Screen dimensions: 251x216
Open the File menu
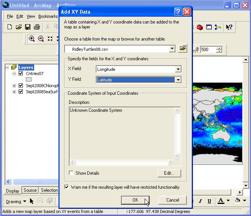click(10, 16)
